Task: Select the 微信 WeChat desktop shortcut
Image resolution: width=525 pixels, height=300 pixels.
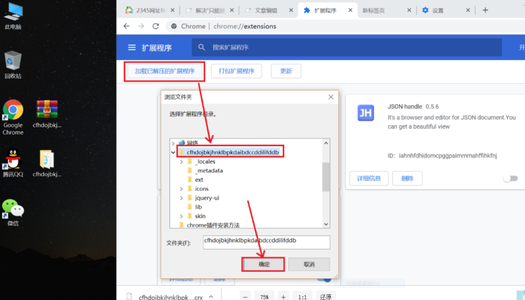Action: coord(13,212)
